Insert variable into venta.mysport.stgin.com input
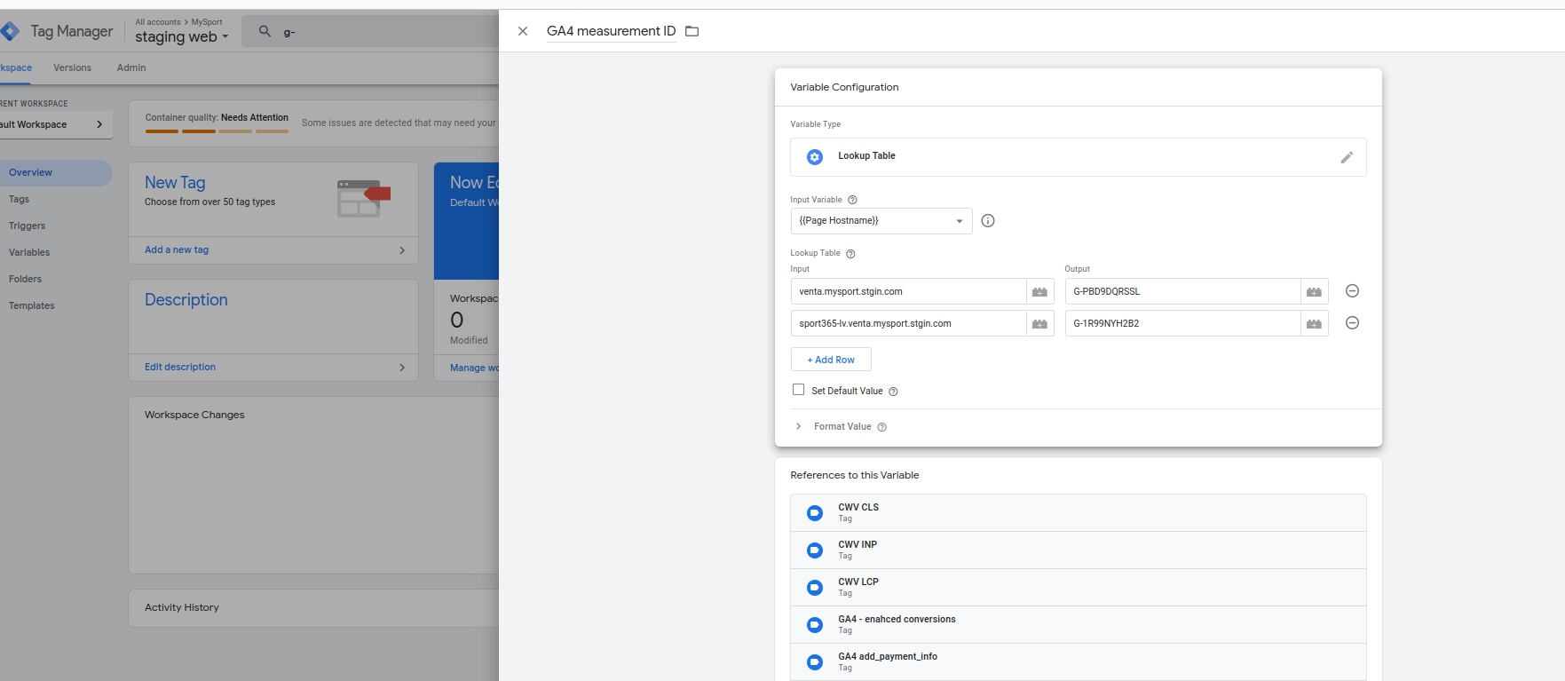The width and height of the screenshot is (1565, 681). 1040,292
